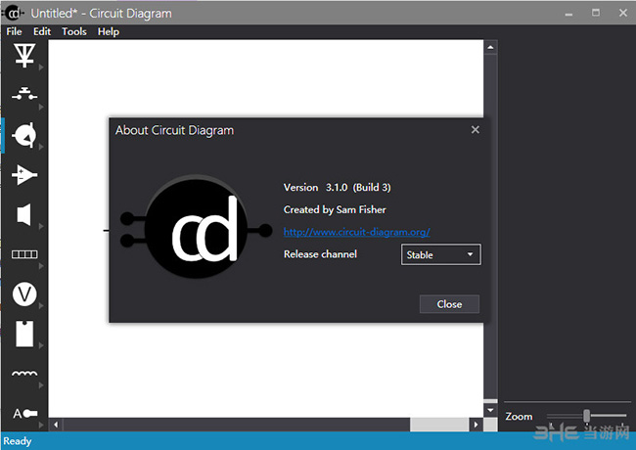This screenshot has height=450, width=636.
Task: Click the Zoom slider handle
Action: click(x=586, y=416)
